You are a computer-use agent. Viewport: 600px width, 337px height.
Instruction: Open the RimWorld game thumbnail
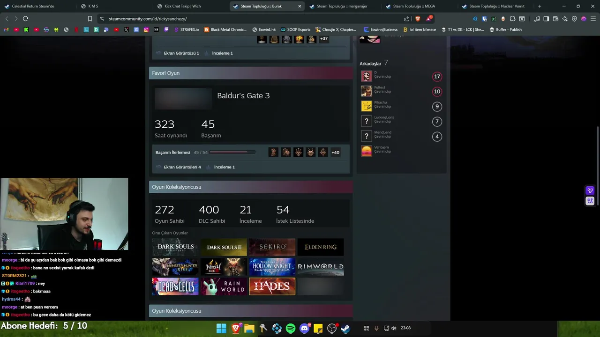(321, 267)
